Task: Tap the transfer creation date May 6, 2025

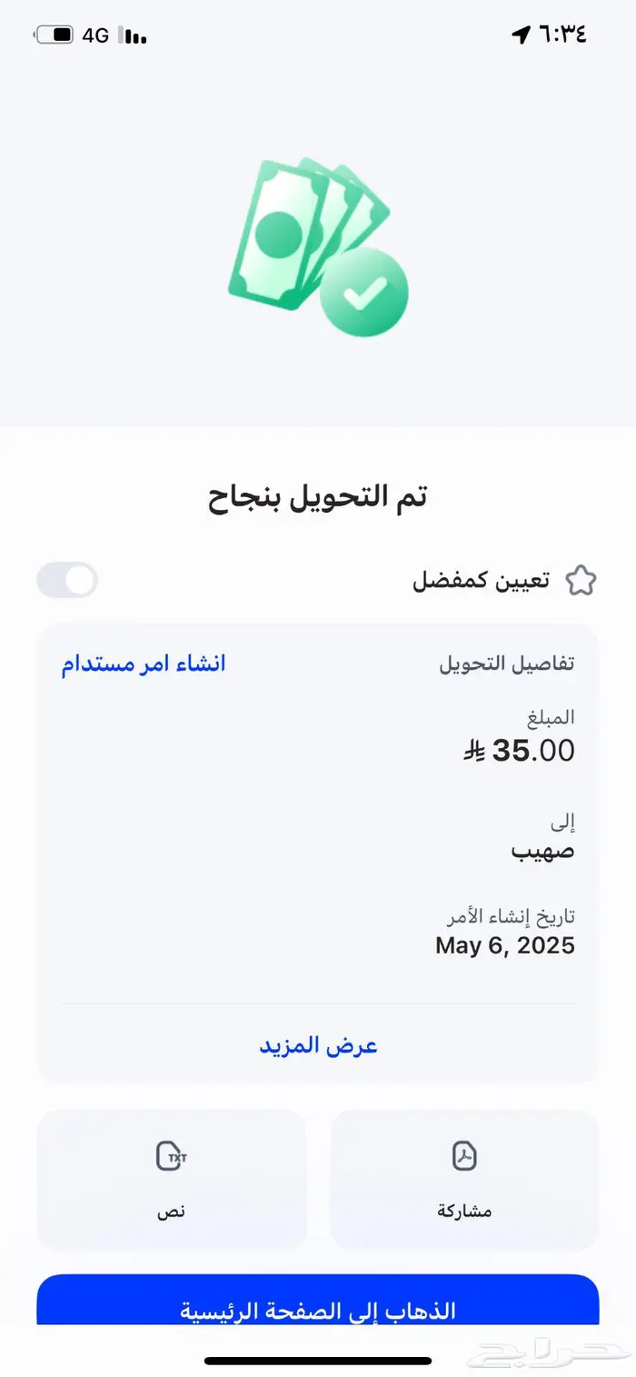Action: coord(505,945)
